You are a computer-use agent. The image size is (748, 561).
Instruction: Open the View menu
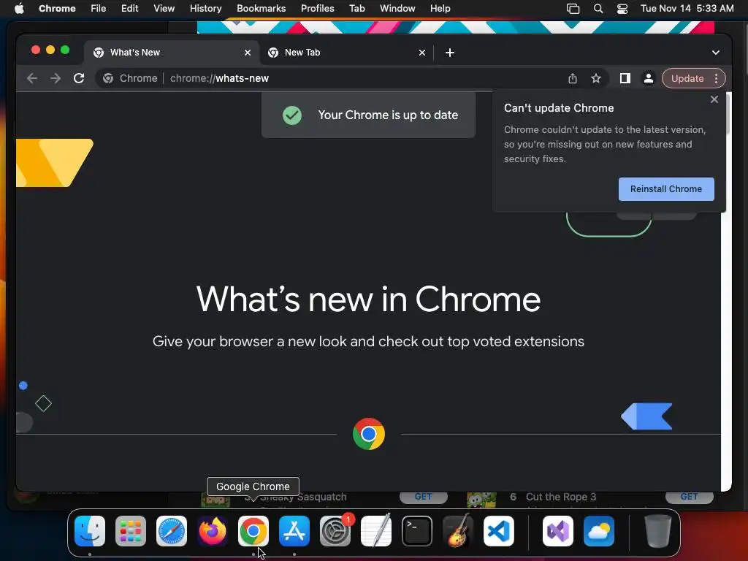tap(164, 9)
